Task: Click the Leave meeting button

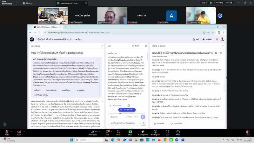Action: (x=247, y=132)
